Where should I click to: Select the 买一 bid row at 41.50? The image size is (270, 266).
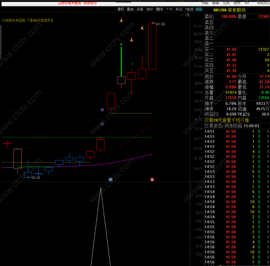pyautogui.click(x=237, y=49)
